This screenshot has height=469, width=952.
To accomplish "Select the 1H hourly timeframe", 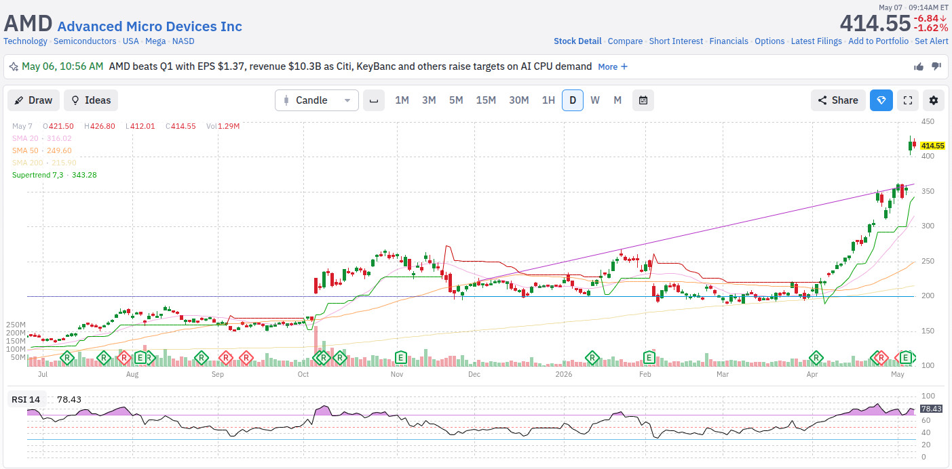I will click(x=548, y=100).
